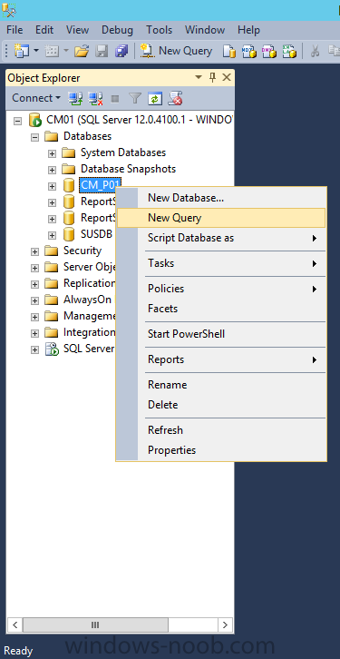The image size is (340, 659).
Task: Select the Database Snapshots tree item
Action: click(x=128, y=169)
